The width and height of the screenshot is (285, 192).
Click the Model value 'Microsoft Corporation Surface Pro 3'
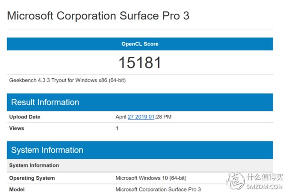158,189
